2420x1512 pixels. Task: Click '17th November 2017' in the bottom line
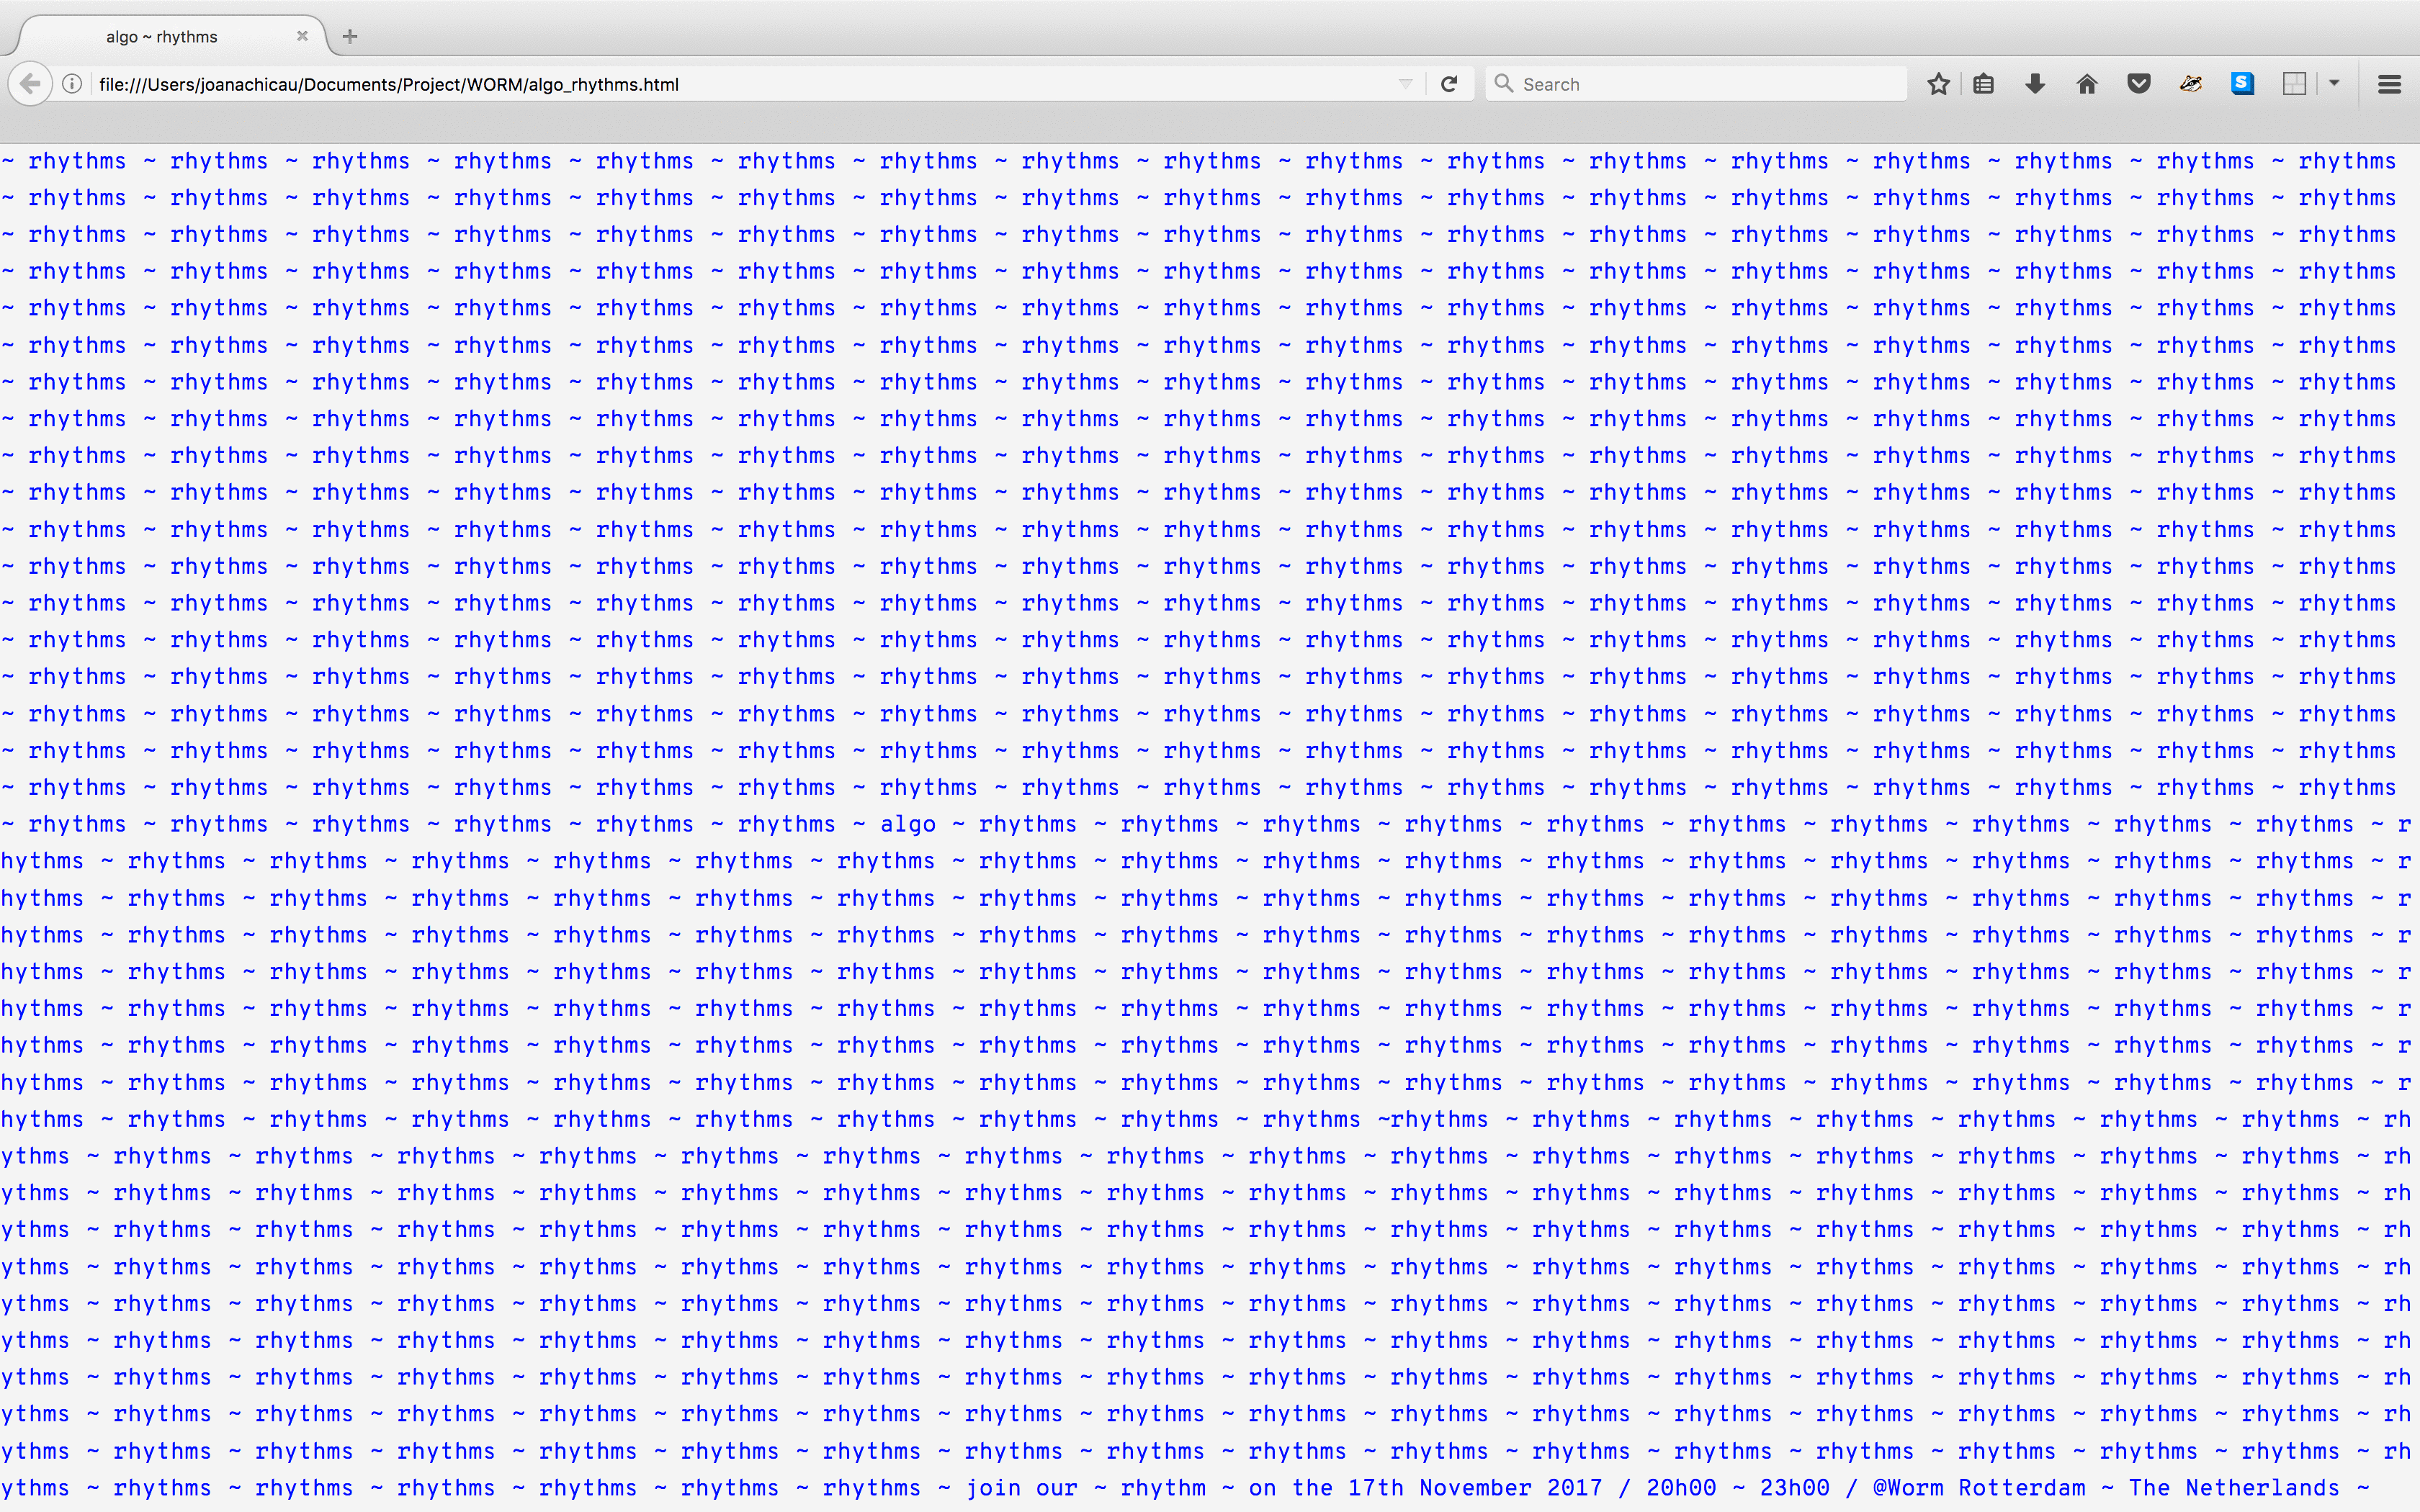(1475, 1488)
